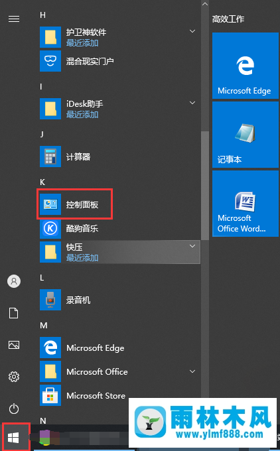Jump to letter I section header
280x451 pixels.
pyautogui.click(x=41, y=87)
